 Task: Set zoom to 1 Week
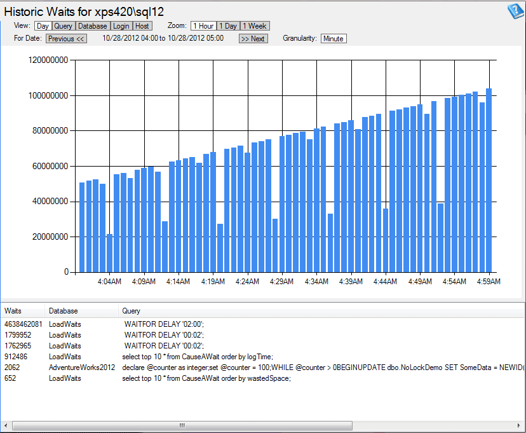point(254,26)
